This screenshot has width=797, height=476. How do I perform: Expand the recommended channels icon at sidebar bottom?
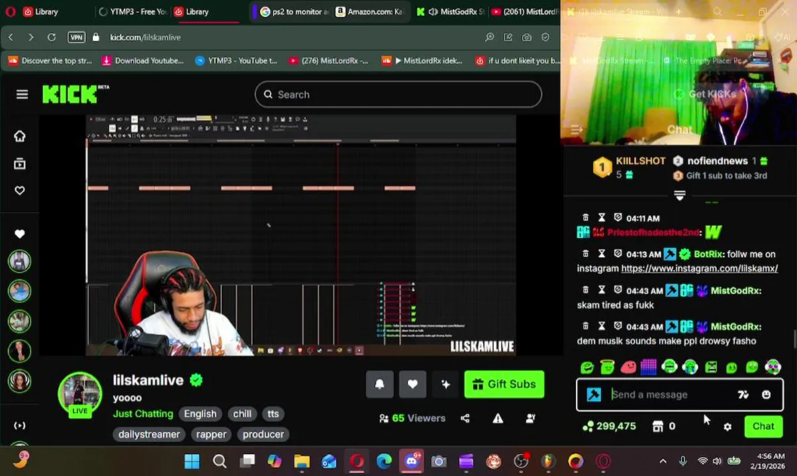coord(20,426)
